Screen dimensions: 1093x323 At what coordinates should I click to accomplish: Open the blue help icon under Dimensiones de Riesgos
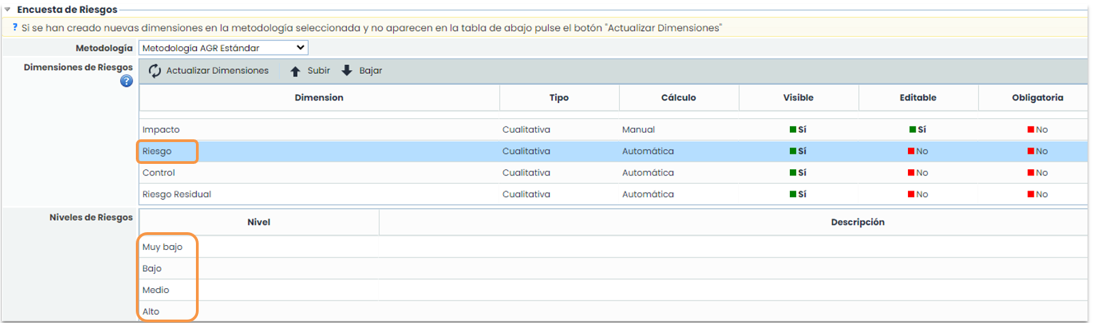[126, 81]
